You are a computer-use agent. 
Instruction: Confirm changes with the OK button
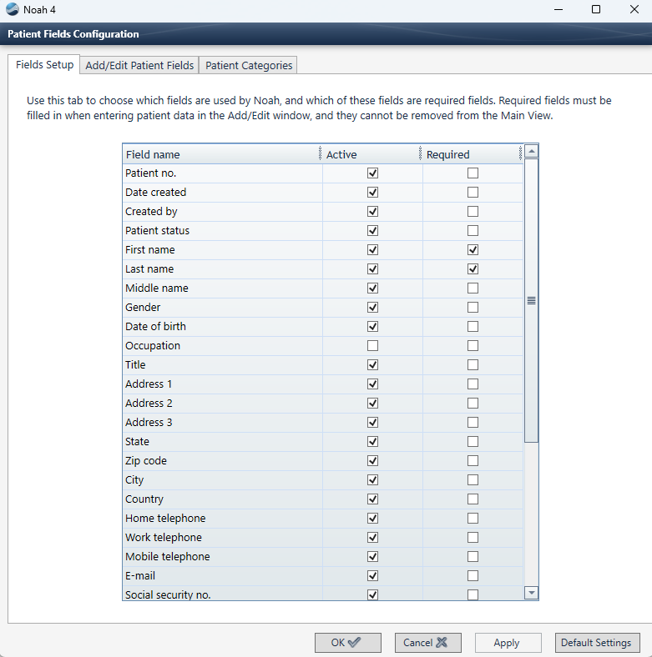(348, 642)
